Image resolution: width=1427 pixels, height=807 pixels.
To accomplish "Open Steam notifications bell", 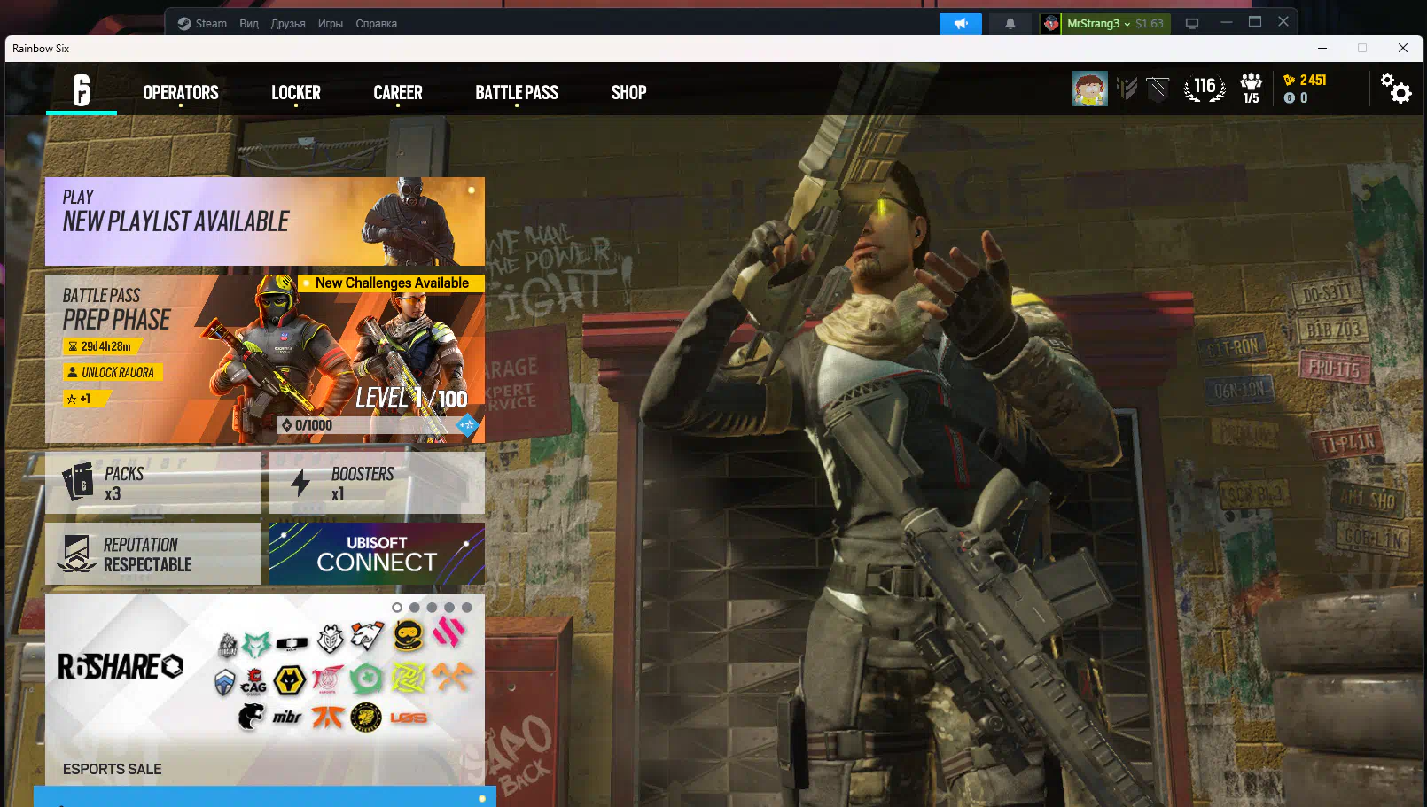I will pyautogui.click(x=1010, y=24).
